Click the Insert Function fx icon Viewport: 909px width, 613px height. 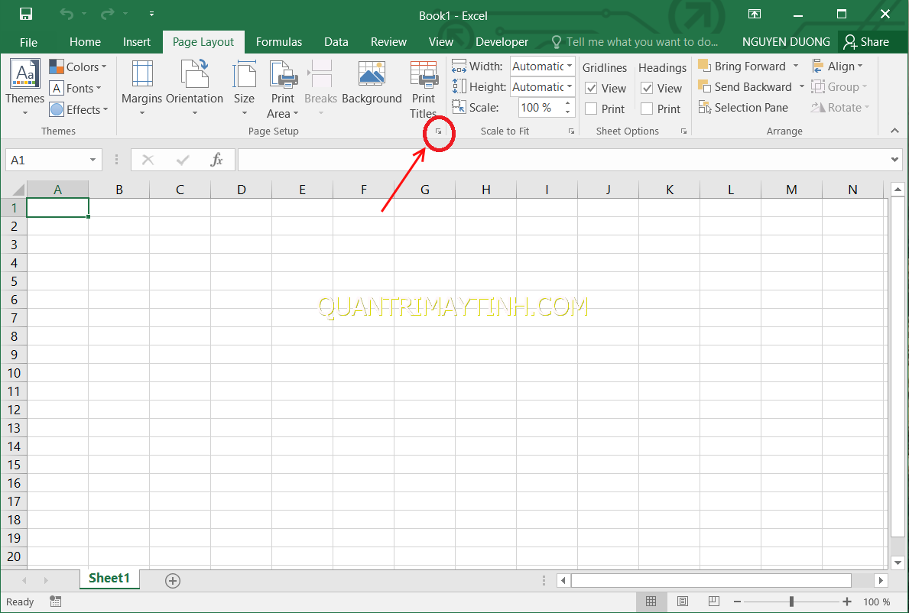point(216,160)
